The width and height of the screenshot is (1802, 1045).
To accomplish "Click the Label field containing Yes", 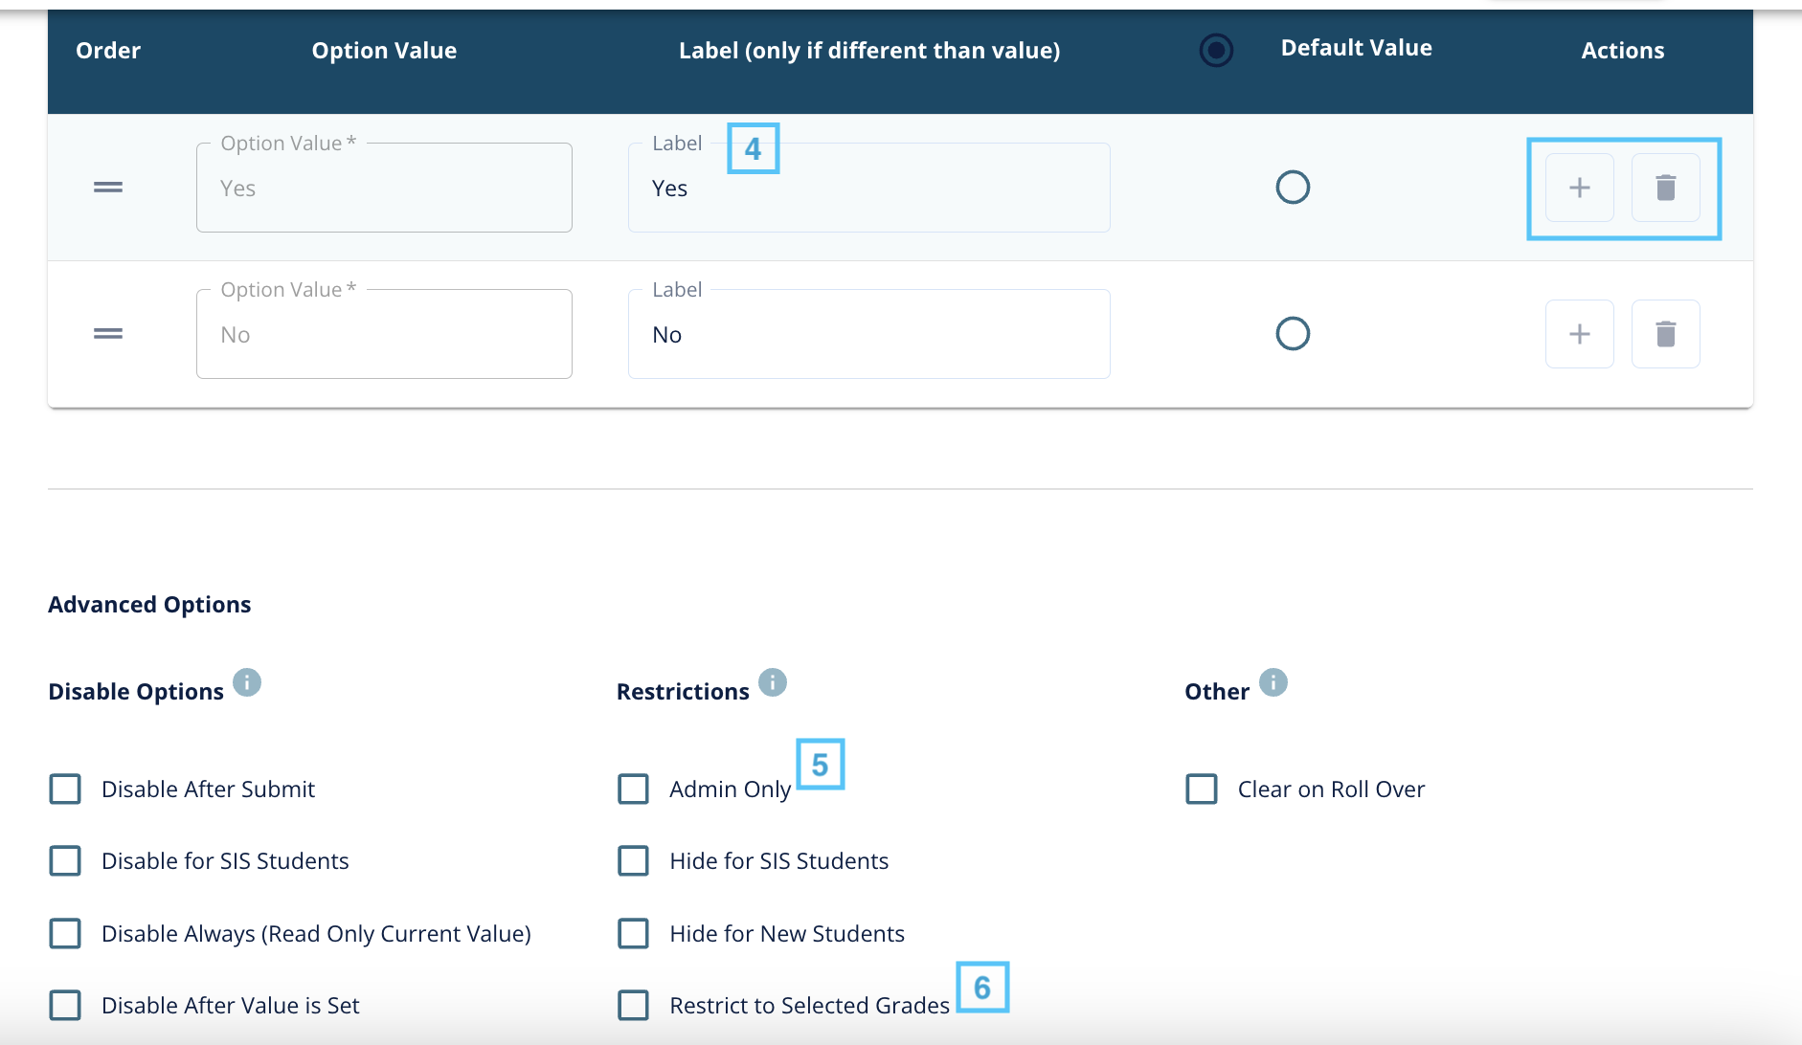I will tap(868, 189).
